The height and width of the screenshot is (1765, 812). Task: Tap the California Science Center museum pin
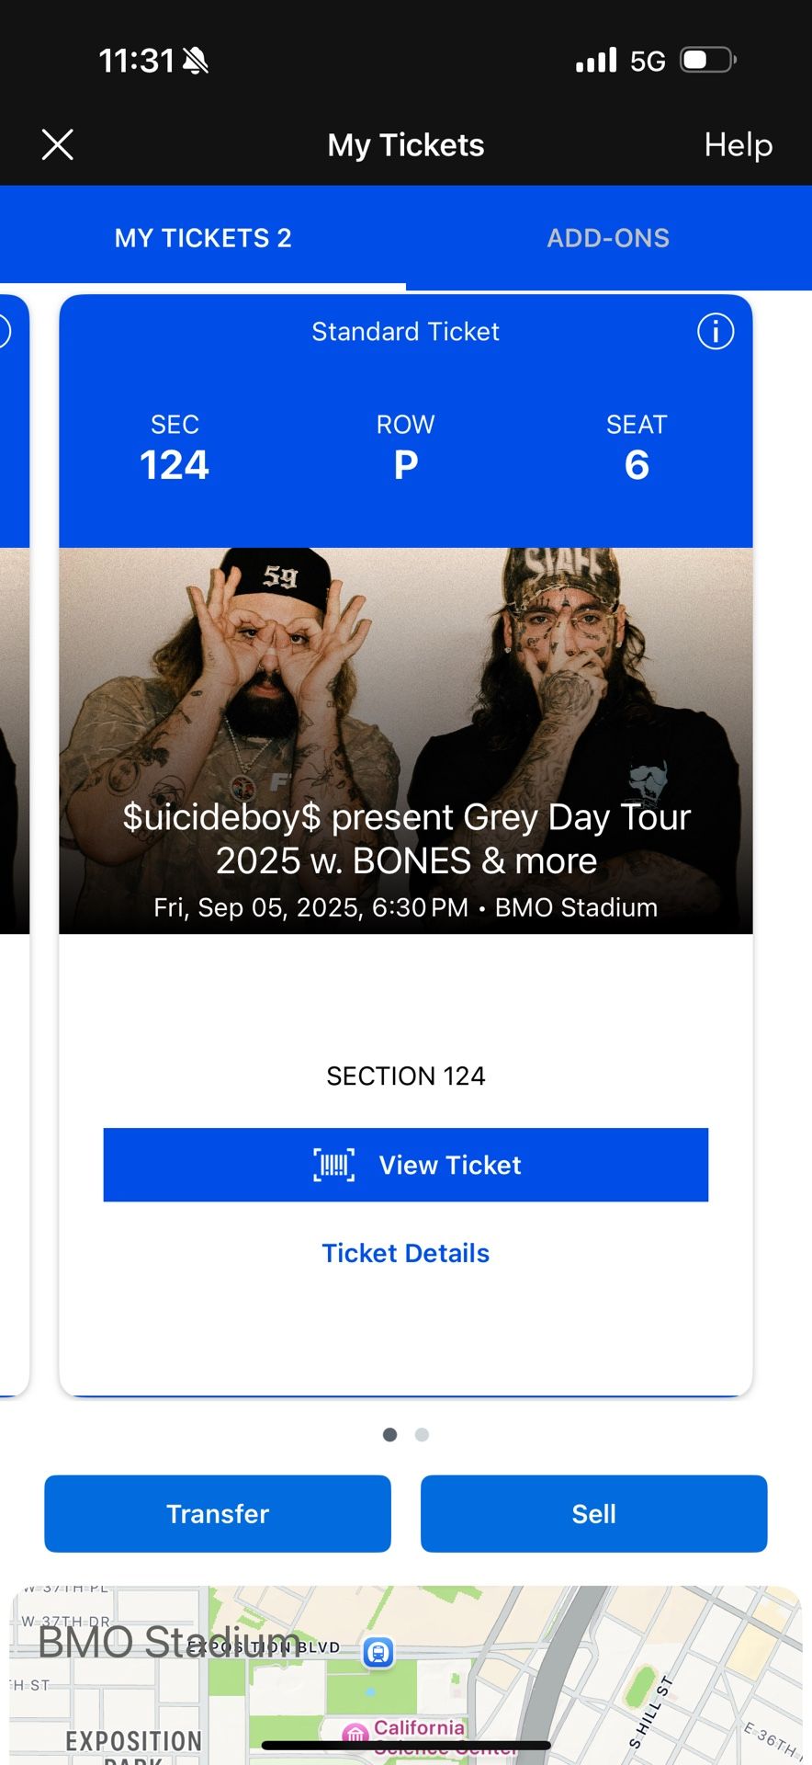click(355, 1734)
